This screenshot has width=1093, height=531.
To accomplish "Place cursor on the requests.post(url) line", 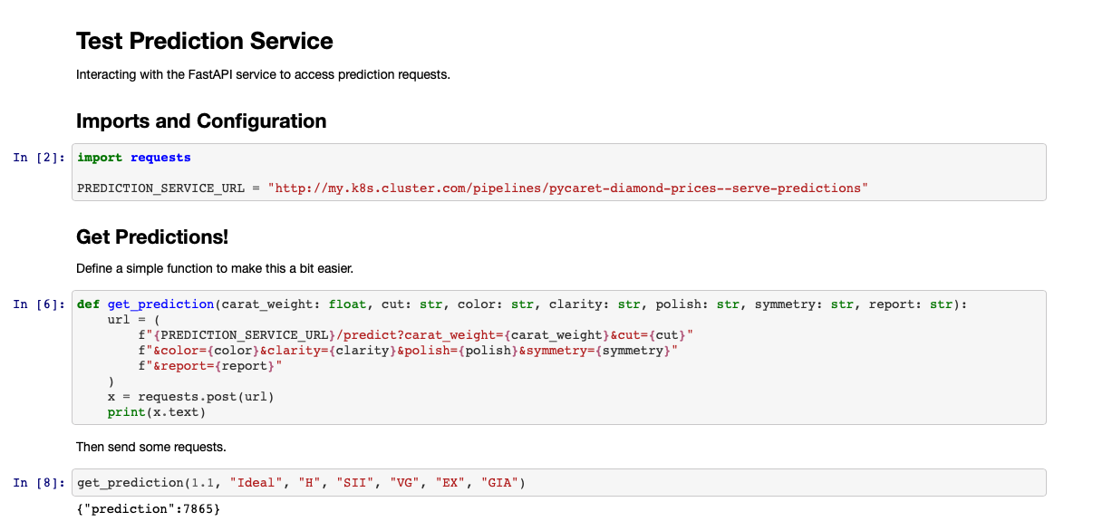I will 190,397.
